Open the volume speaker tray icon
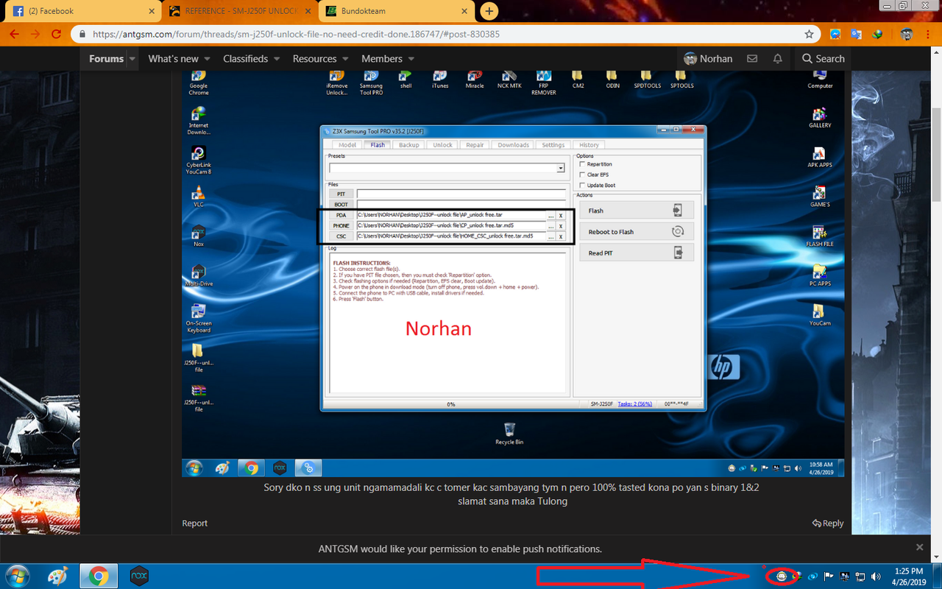 (876, 576)
